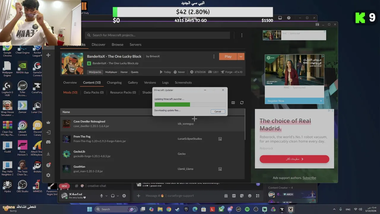Image resolution: width=380 pixels, height=214 pixels.
Task: Open the Servers tab
Action: (x=135, y=44)
